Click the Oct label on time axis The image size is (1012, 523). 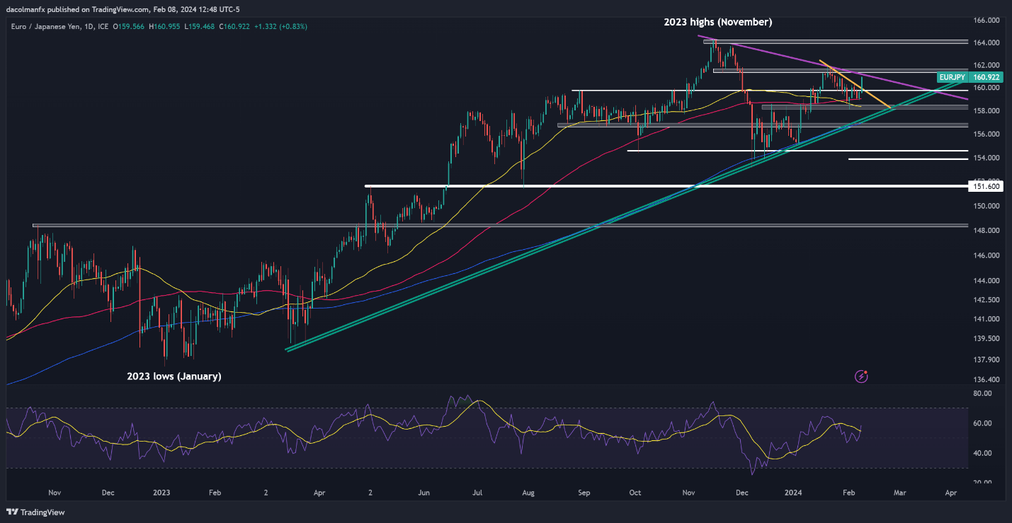point(635,492)
